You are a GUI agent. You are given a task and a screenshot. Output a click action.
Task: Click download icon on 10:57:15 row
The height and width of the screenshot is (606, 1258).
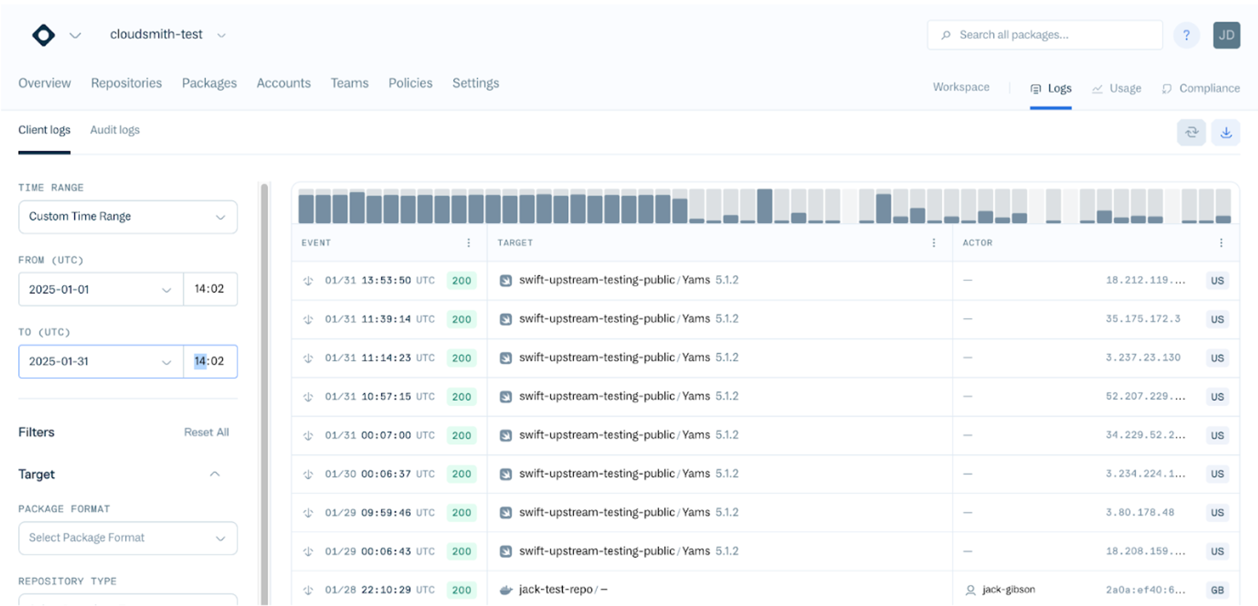click(x=308, y=397)
